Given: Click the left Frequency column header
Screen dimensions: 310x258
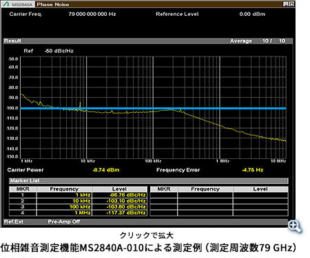Looking at the screenshot, I should [x=64, y=189].
